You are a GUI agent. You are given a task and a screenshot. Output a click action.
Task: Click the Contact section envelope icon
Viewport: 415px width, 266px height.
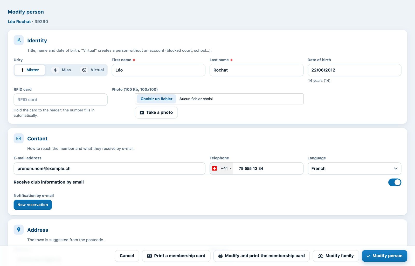pos(19,139)
